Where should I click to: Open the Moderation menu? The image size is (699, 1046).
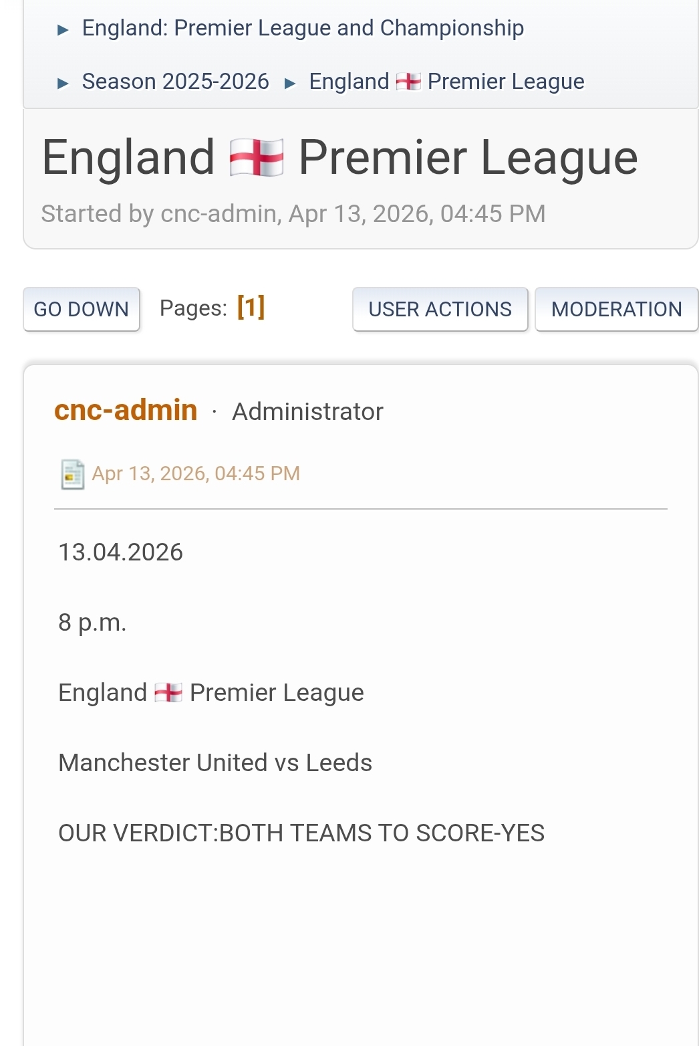pyautogui.click(x=616, y=309)
